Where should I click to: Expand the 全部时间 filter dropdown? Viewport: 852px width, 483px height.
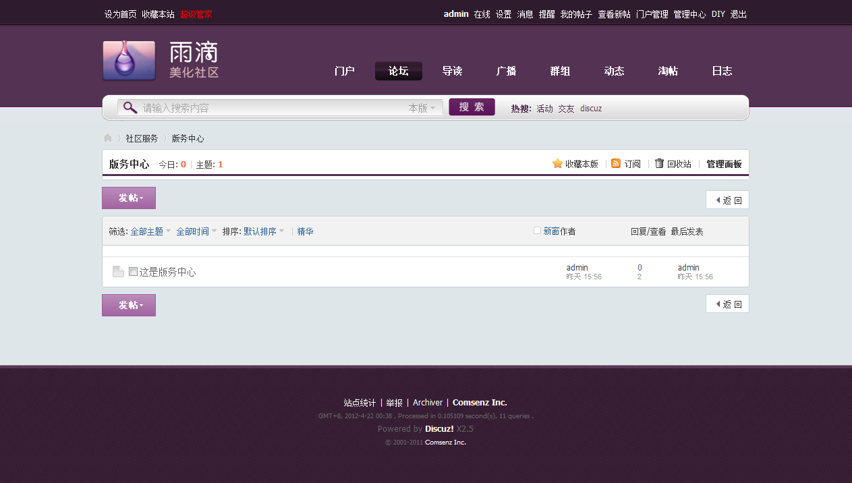tap(196, 231)
